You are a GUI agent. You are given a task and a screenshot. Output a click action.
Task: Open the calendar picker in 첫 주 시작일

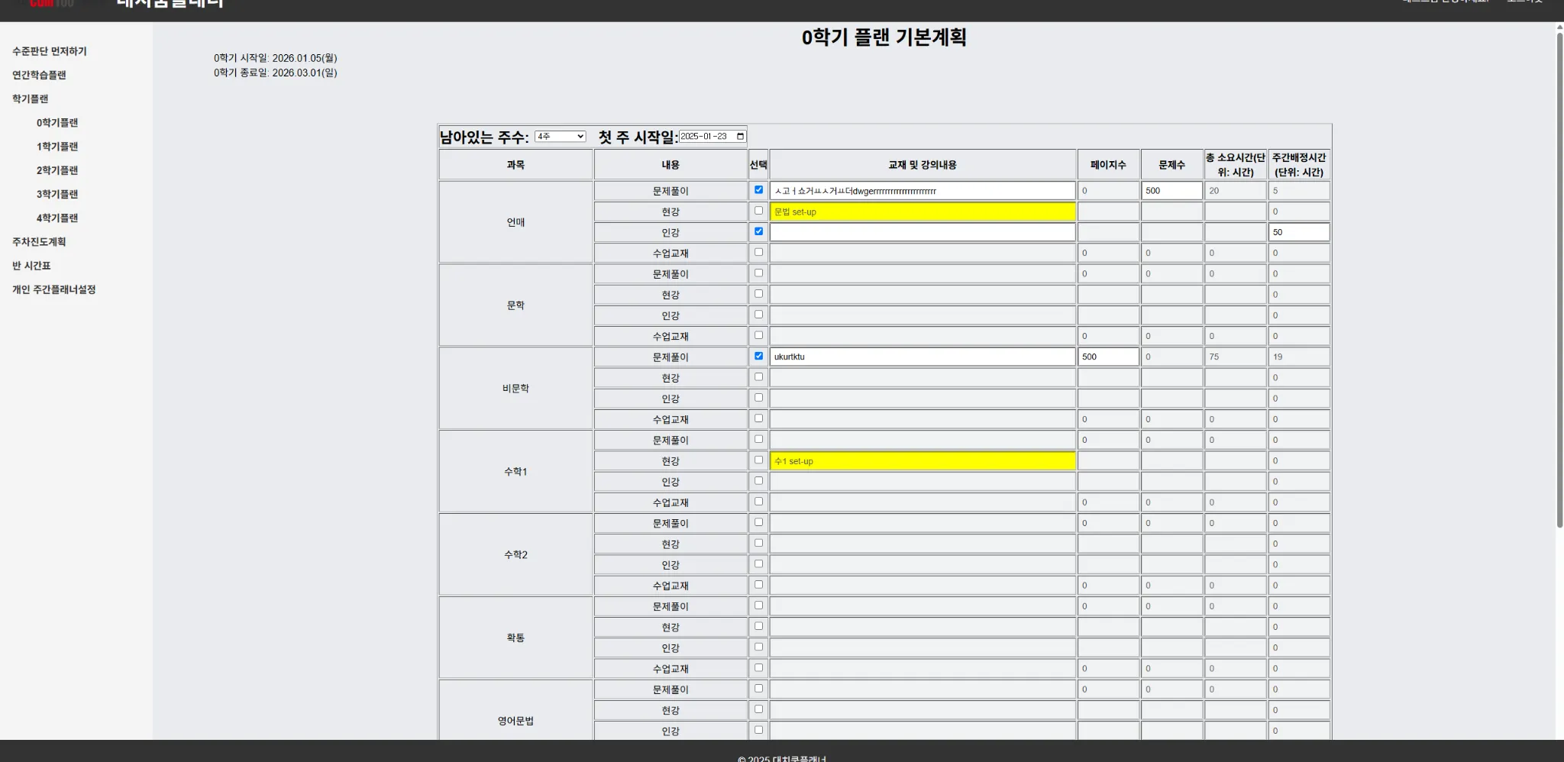[740, 137]
